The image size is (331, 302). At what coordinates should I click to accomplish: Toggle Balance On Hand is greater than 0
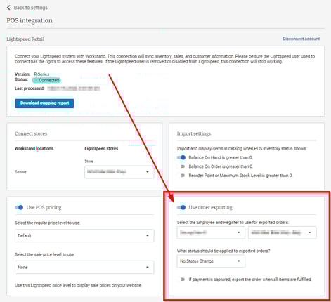coord(181,157)
